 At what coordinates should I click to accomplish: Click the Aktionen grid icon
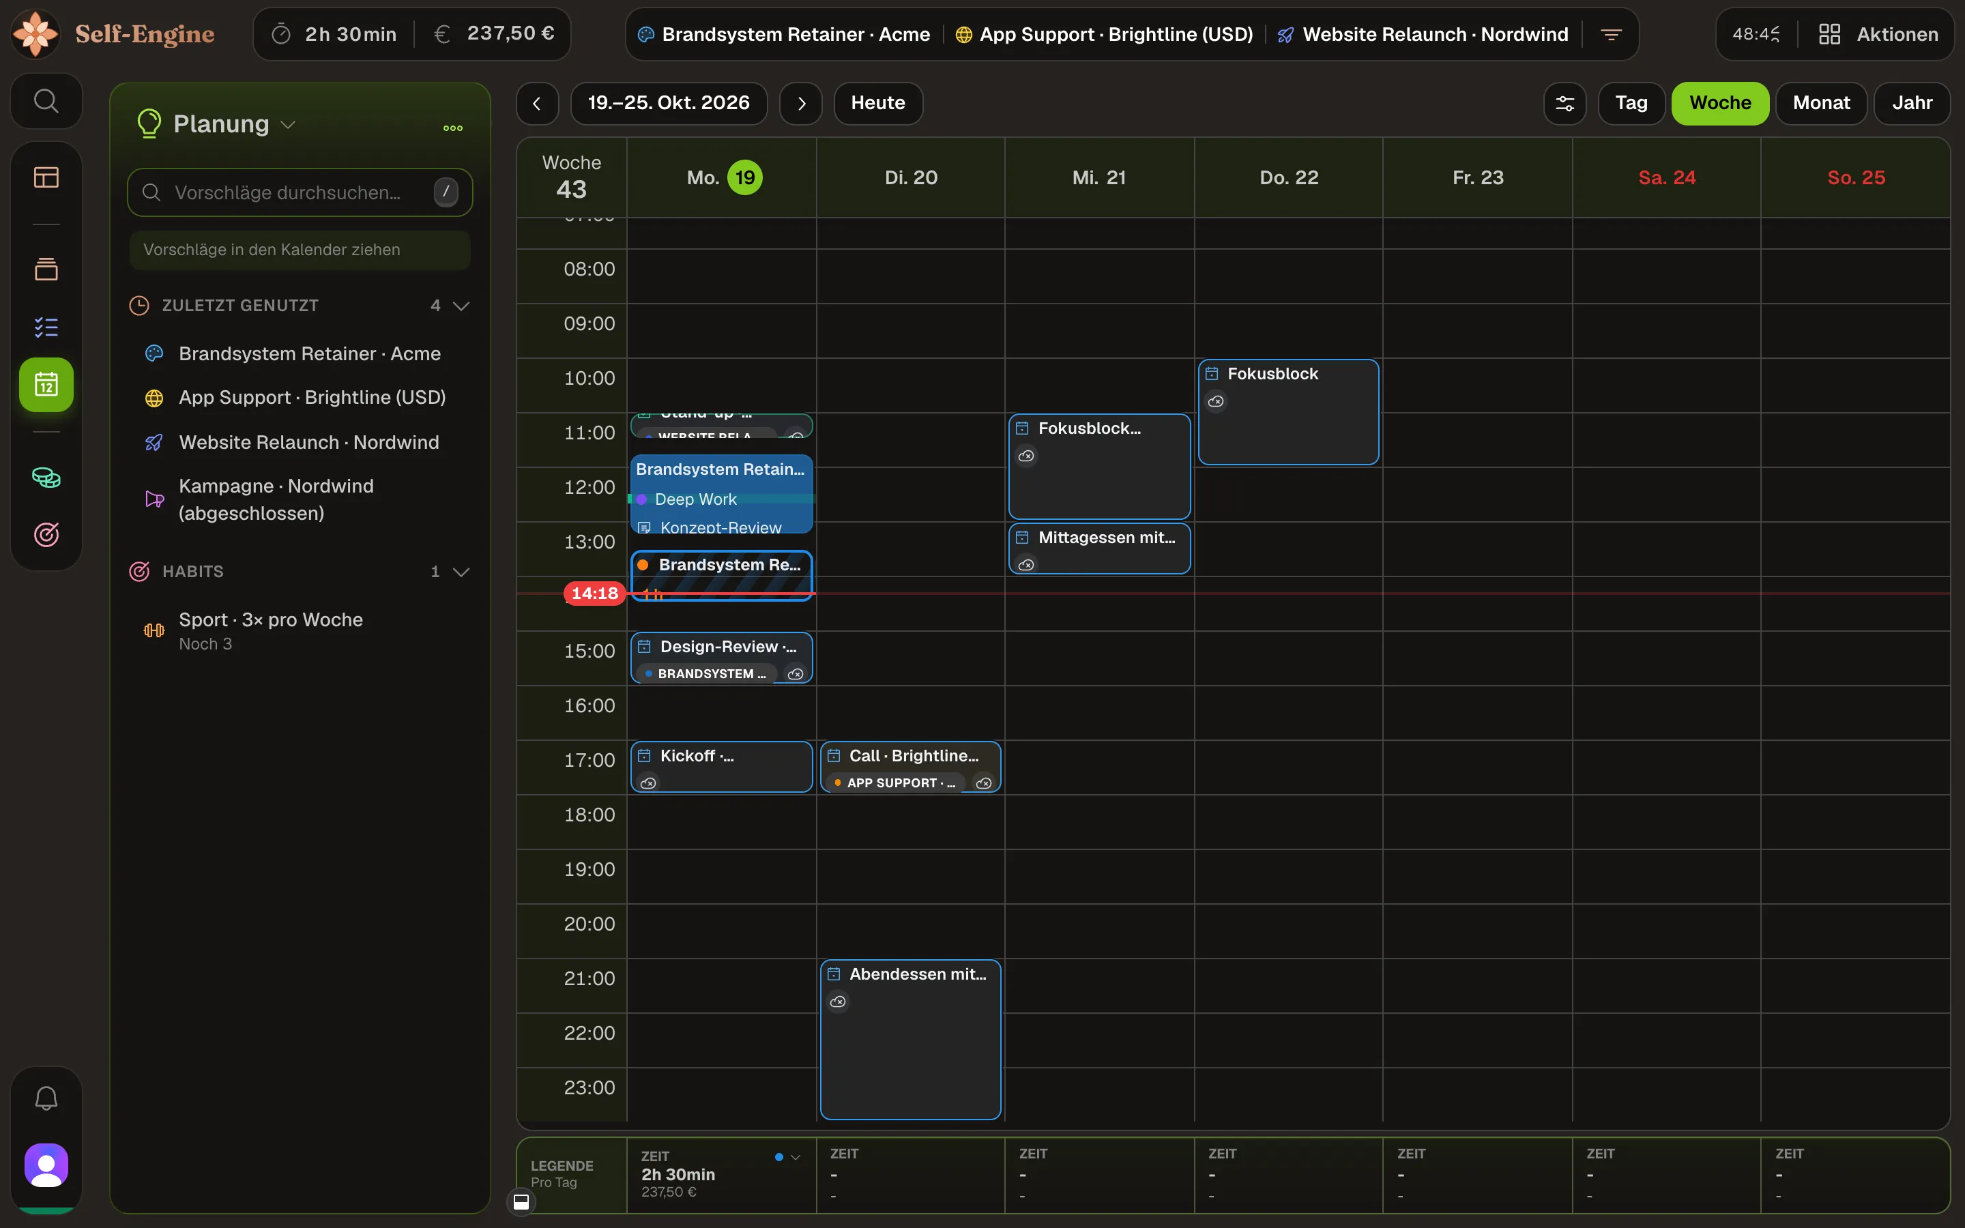pyautogui.click(x=1829, y=34)
